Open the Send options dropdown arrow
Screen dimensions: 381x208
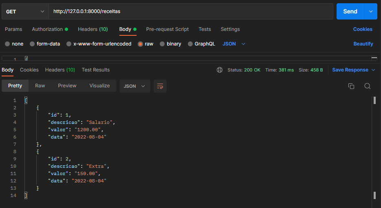click(371, 11)
